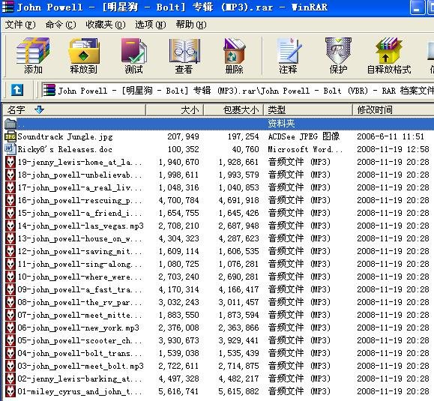Screen dimensions: 434x401
Task: Sort by the 大小 column header
Action: 175,110
